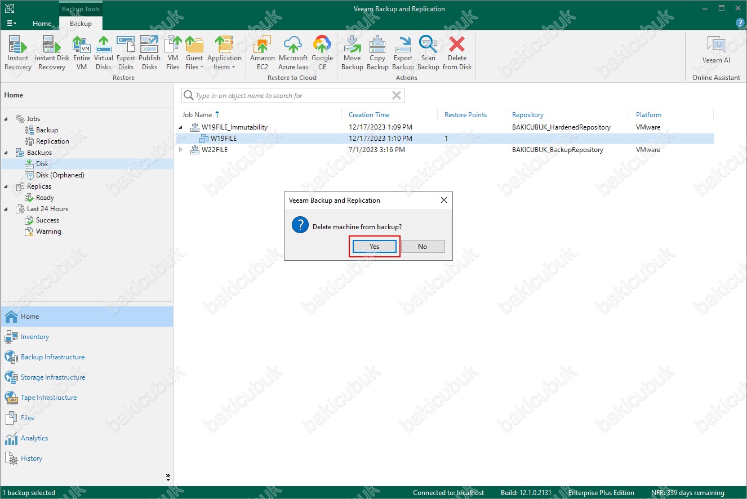Expand navigation pane options chevron
The height and width of the screenshot is (499, 747).
(x=168, y=477)
